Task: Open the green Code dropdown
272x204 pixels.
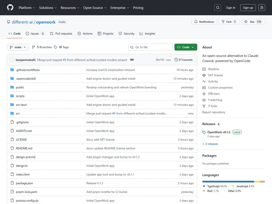Action: pos(186,47)
